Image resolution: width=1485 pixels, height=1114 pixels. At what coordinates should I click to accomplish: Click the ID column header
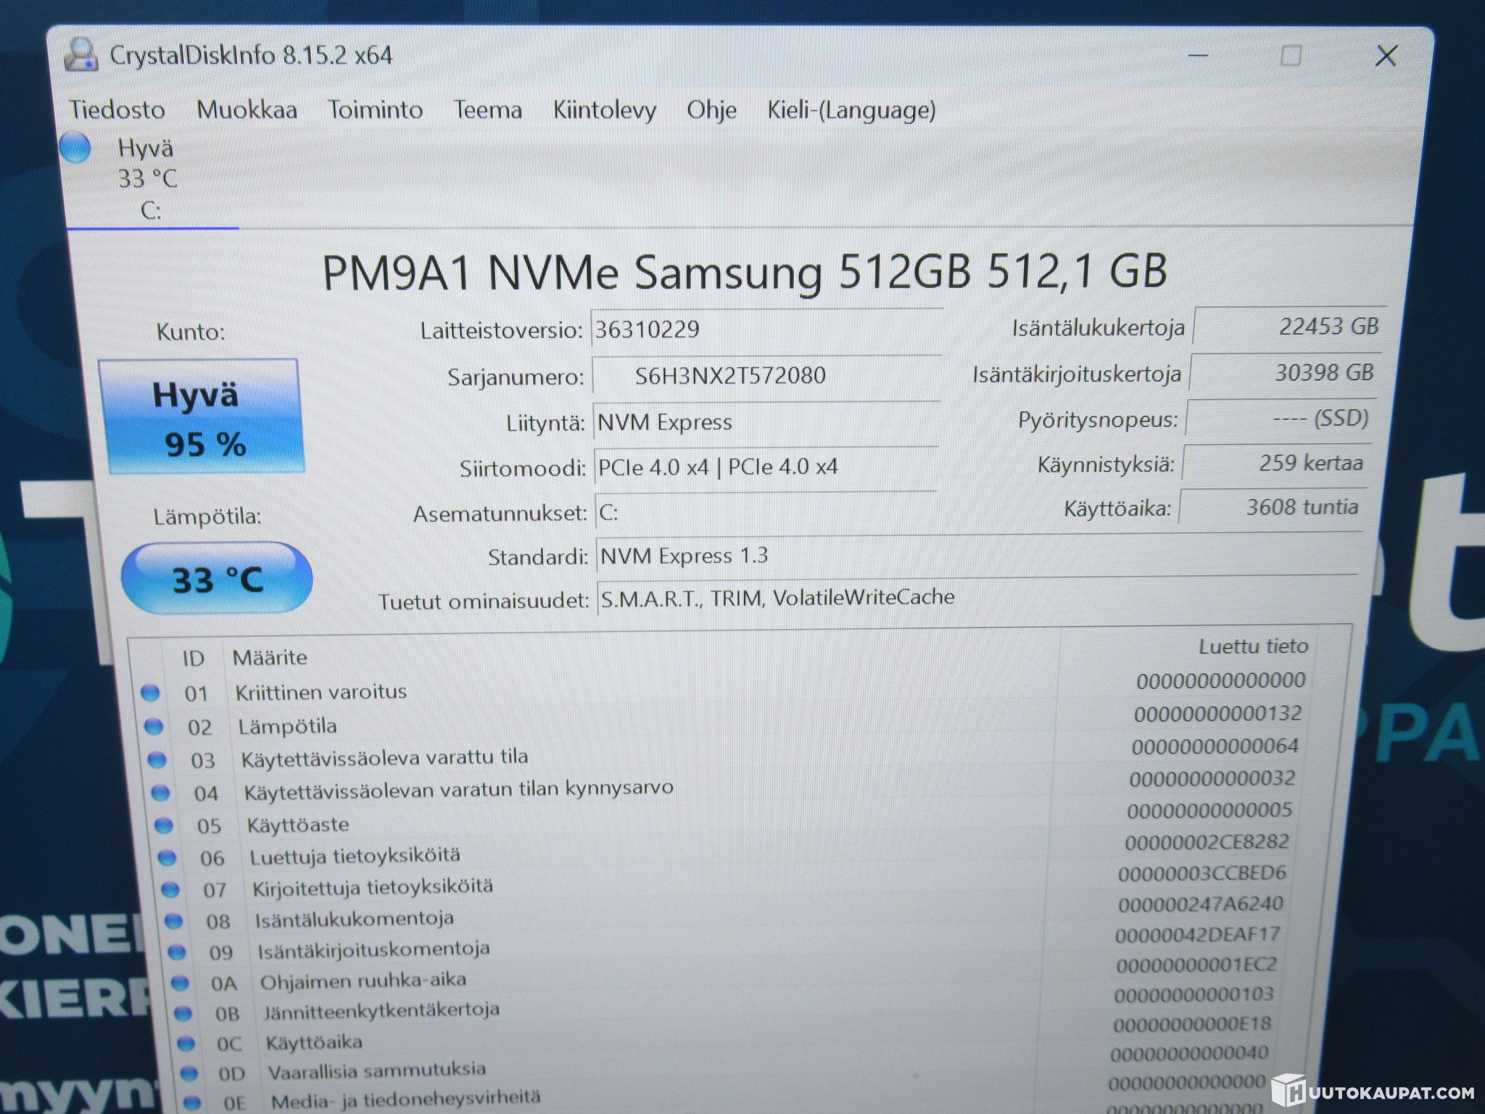(x=193, y=659)
